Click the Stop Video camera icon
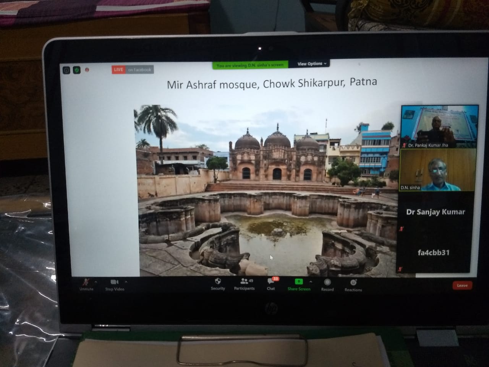489x367 pixels. pyautogui.click(x=114, y=282)
